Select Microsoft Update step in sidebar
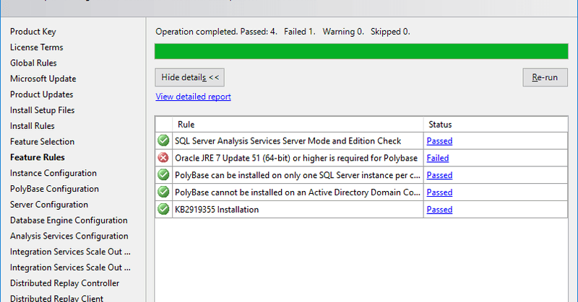The width and height of the screenshot is (578, 302). coord(43,79)
